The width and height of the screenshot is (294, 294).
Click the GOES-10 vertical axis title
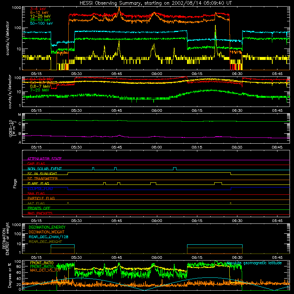click(12, 128)
